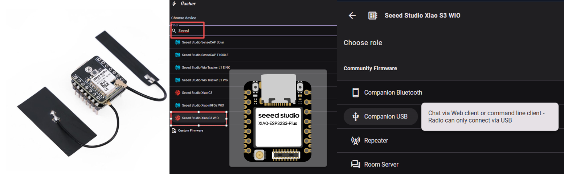564x174 pixels.
Task: Click the Repeater antenna icon
Action: pos(355,141)
